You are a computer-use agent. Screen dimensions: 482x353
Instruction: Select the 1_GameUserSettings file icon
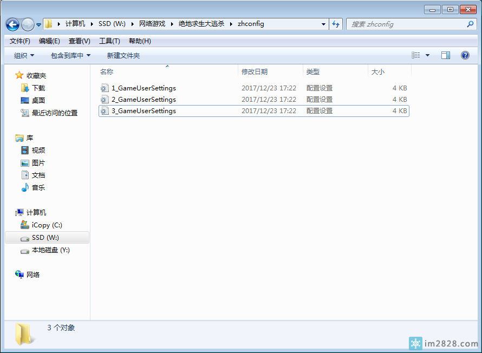(x=105, y=88)
